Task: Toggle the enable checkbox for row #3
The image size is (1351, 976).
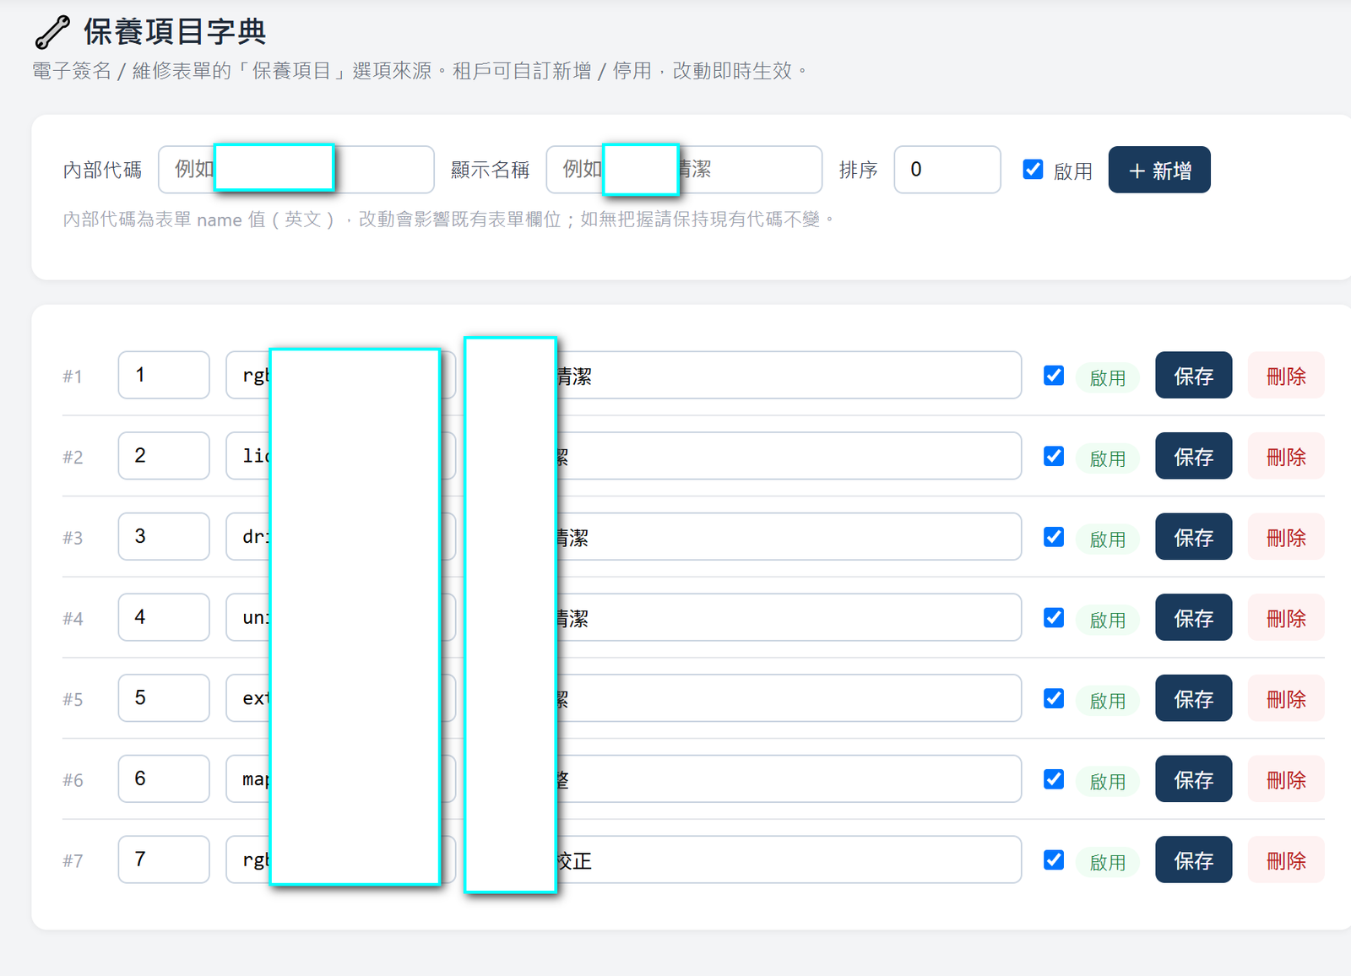Action: (x=1054, y=537)
